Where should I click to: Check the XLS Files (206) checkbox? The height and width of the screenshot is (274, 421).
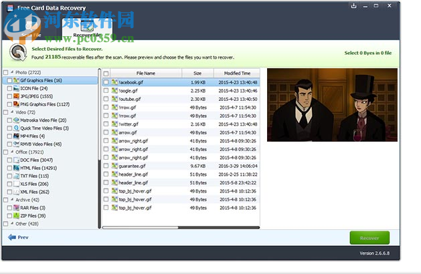9,184
